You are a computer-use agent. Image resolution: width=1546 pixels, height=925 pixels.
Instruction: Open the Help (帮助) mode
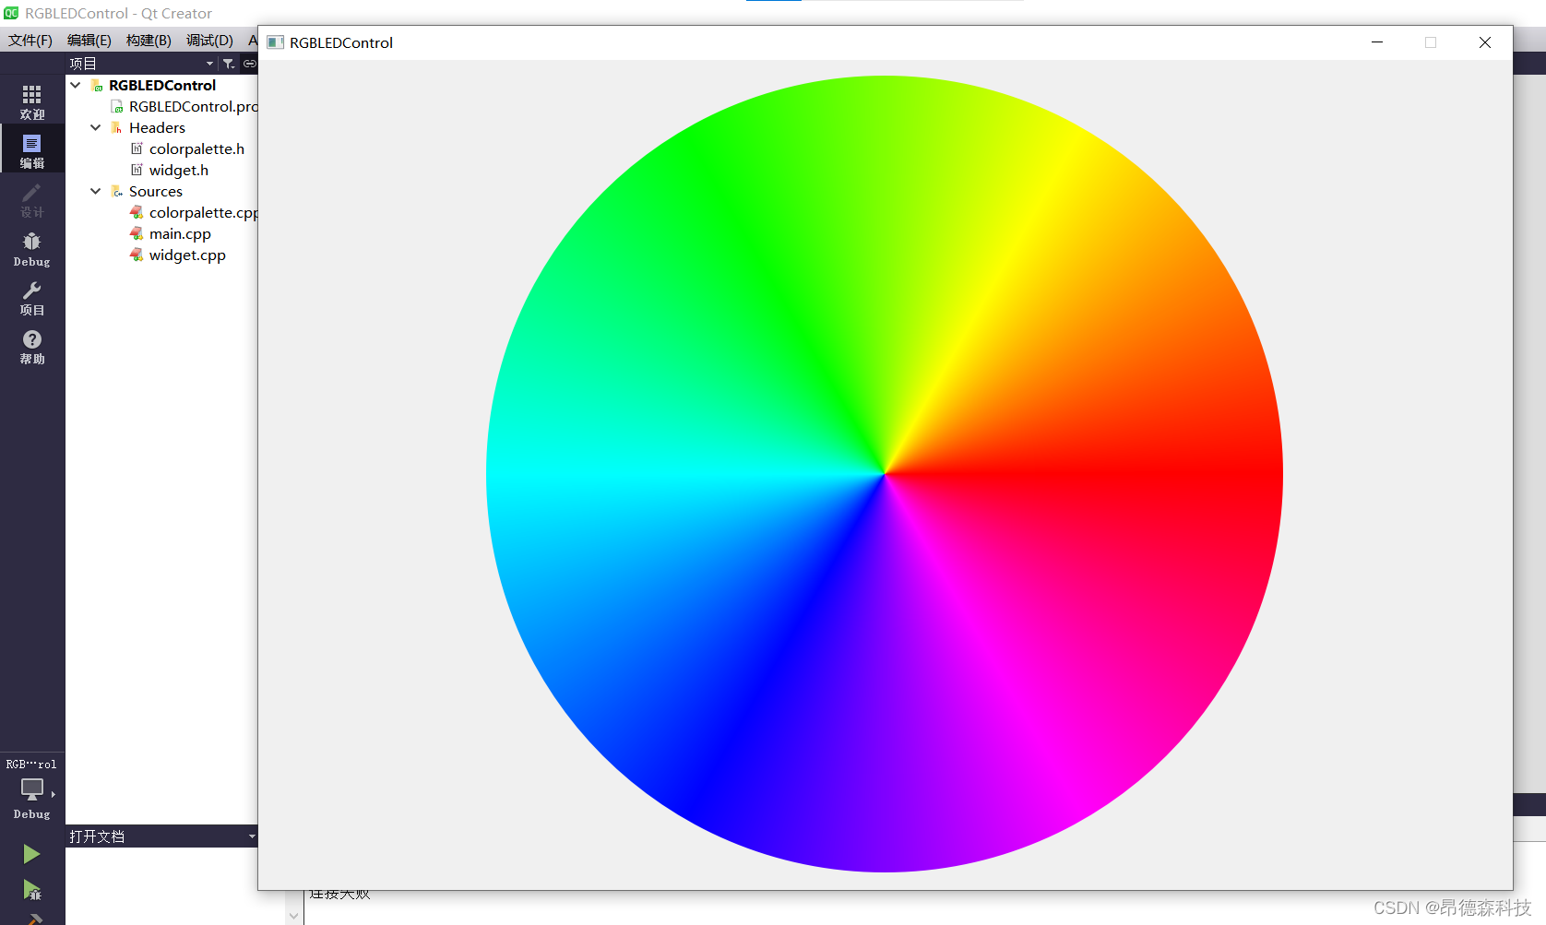[x=32, y=346]
